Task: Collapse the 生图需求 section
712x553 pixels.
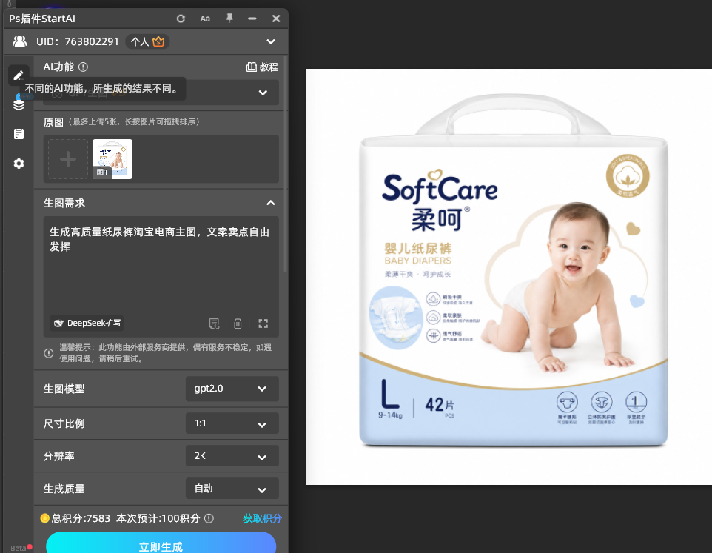Action: point(271,203)
